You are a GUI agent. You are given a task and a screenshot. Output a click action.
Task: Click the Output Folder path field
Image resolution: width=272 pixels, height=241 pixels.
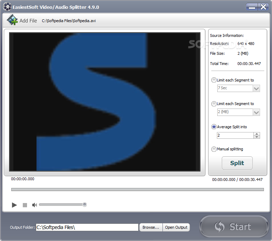[87, 227]
